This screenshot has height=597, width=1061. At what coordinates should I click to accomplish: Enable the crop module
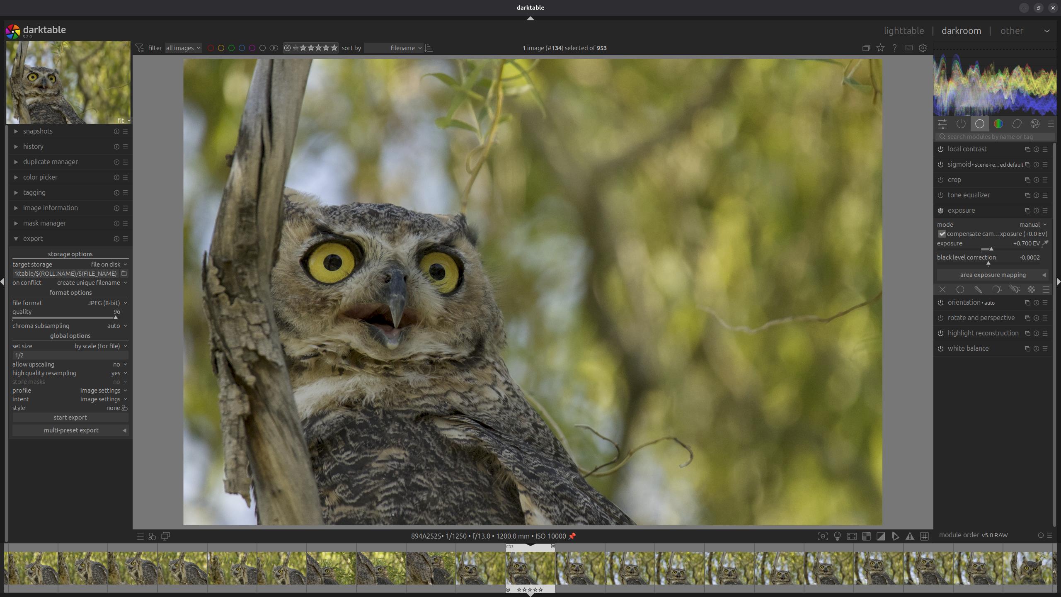pos(940,180)
